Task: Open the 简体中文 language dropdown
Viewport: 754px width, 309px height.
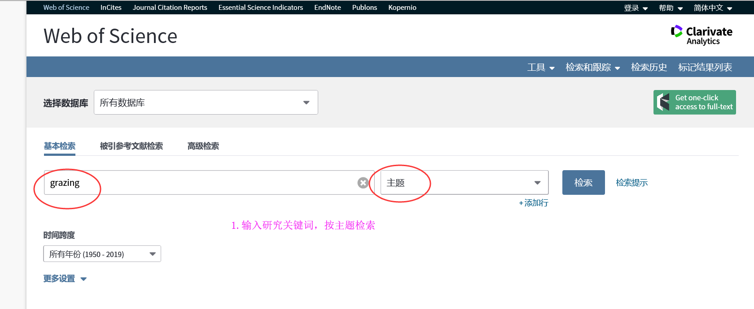Action: [713, 8]
